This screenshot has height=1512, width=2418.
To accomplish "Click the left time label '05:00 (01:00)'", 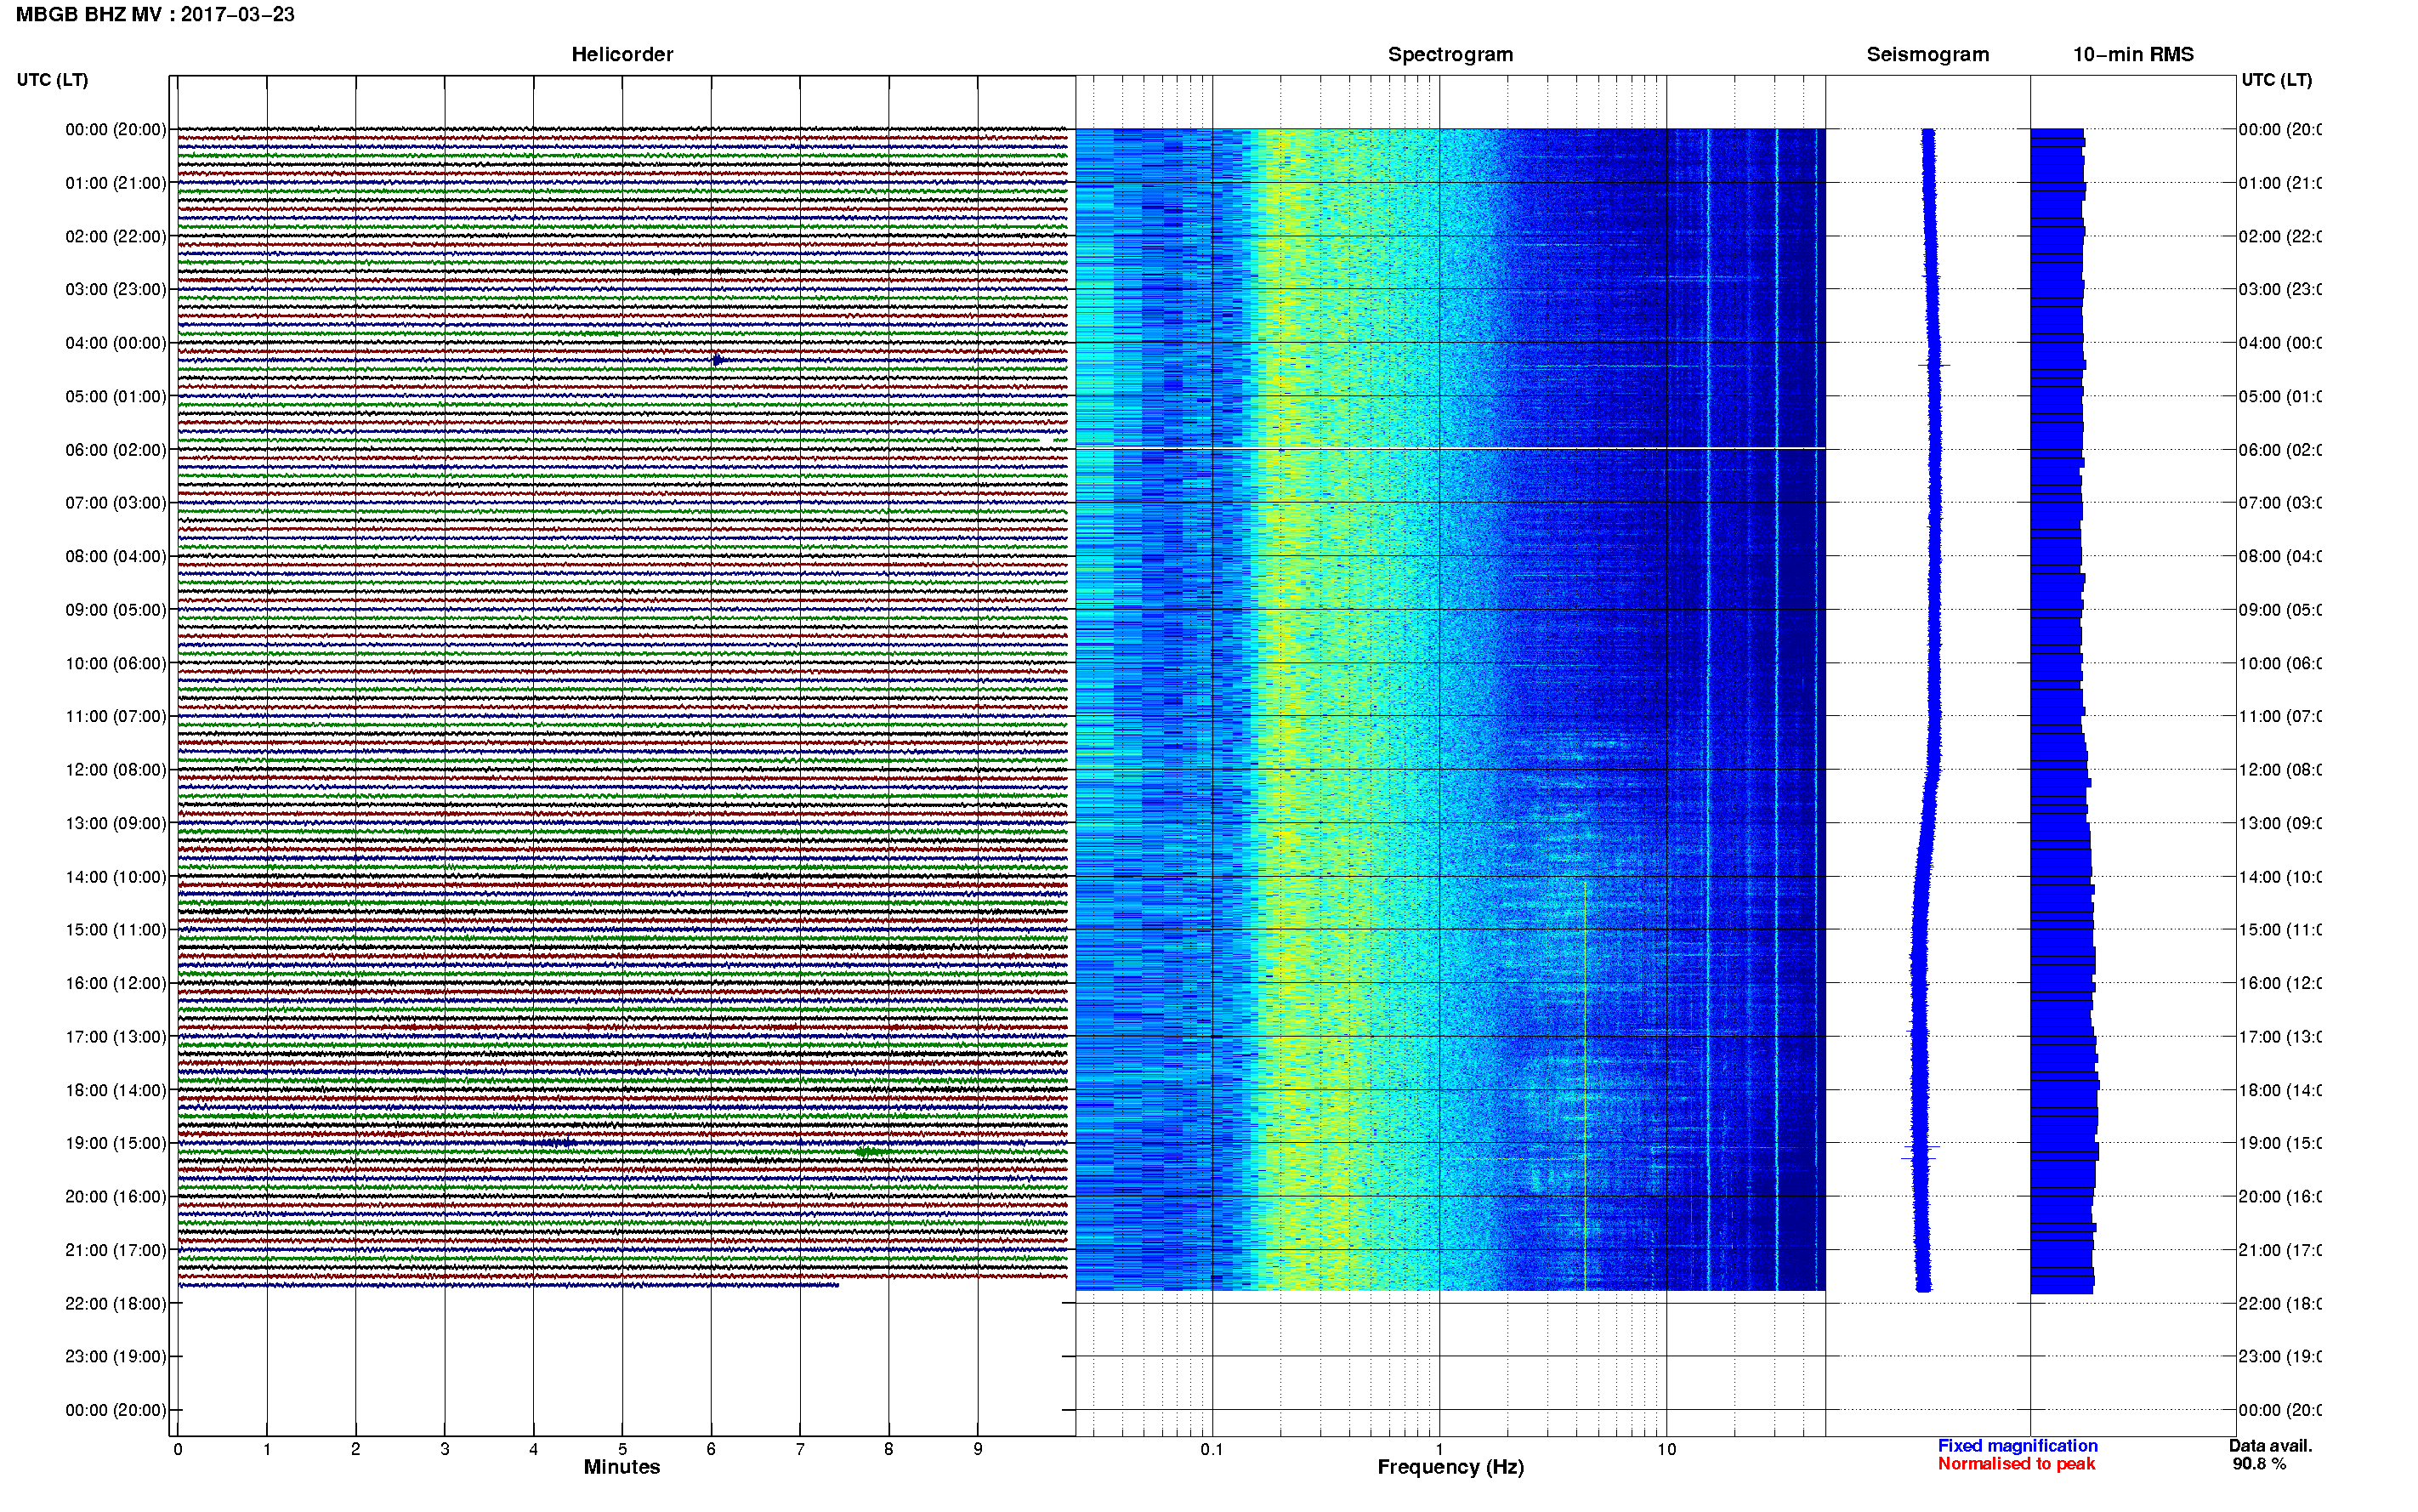I will pyautogui.click(x=116, y=397).
